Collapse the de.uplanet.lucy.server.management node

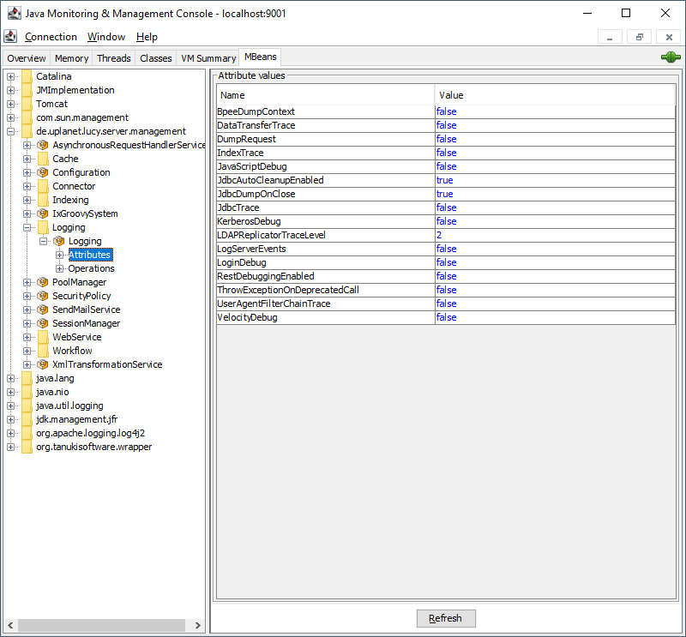[11, 131]
